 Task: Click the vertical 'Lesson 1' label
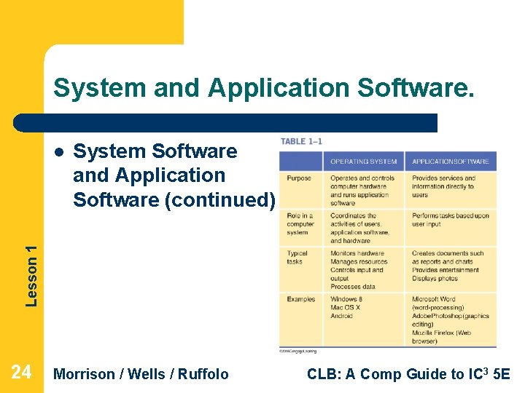31,277
